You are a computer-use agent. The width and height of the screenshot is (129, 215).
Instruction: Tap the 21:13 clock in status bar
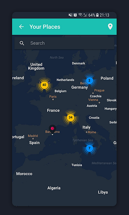[x=105, y=15]
